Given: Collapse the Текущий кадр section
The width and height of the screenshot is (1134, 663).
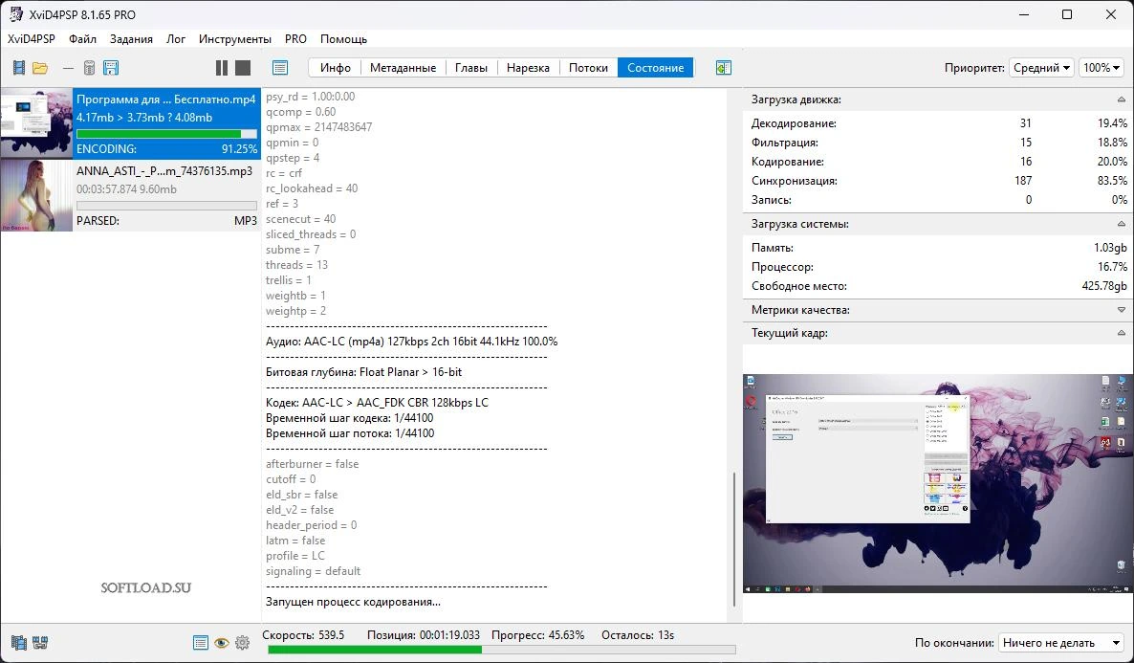Looking at the screenshot, I should 1121,333.
